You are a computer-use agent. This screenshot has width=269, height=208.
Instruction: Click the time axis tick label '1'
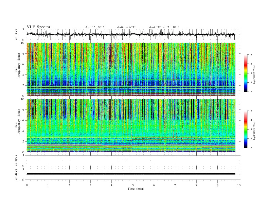(x=48, y=185)
